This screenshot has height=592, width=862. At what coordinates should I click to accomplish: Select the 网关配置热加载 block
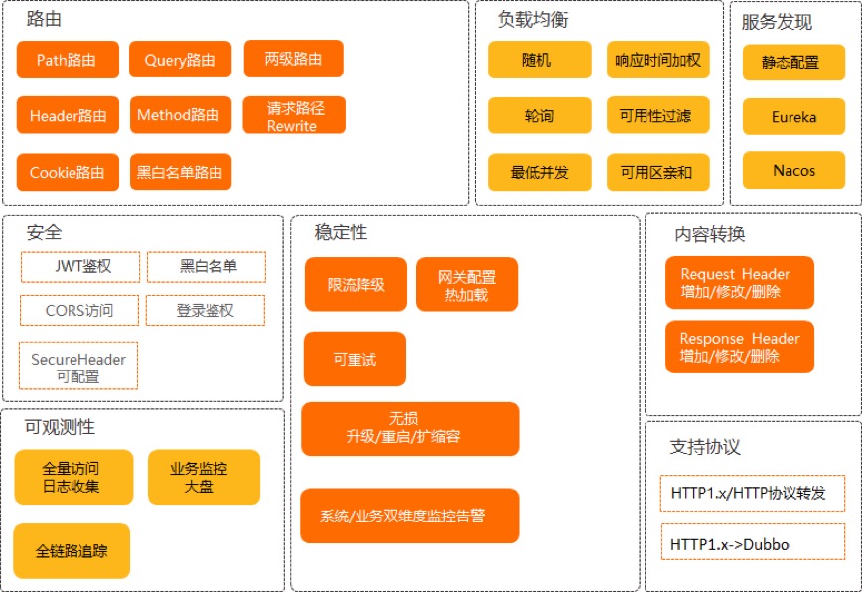pos(467,285)
